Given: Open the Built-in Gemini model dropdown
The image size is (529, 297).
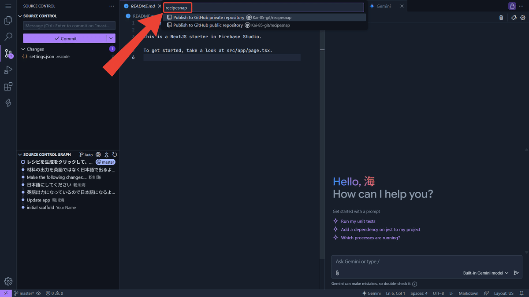Looking at the screenshot, I should [486, 273].
